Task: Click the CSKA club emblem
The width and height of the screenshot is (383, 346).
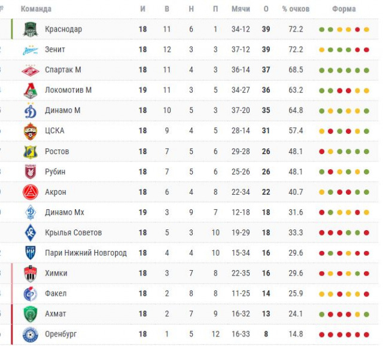Action: point(30,131)
